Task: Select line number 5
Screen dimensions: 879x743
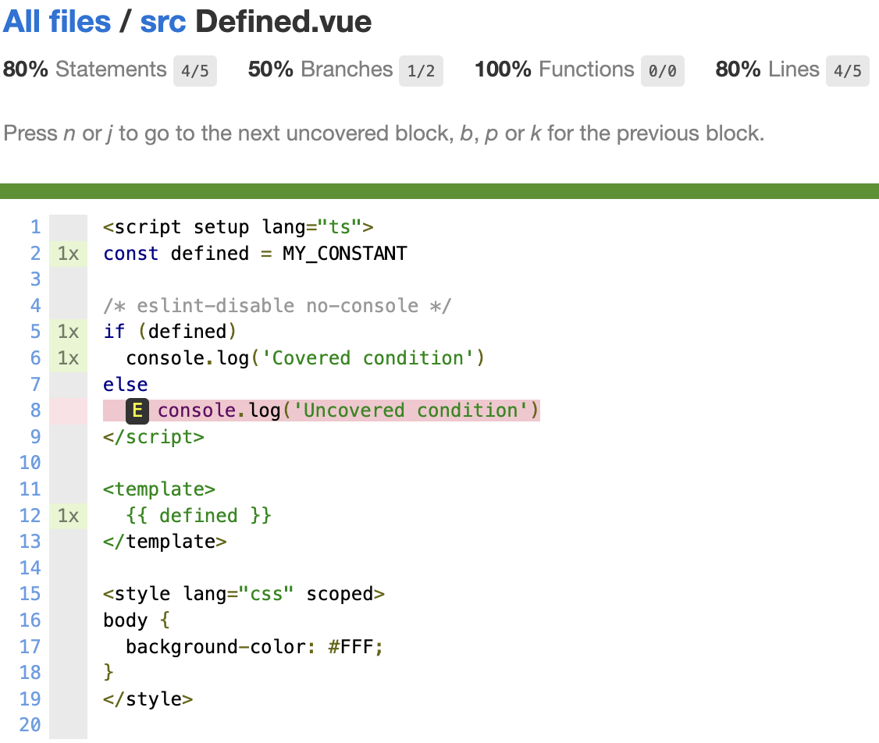Action: point(35,332)
